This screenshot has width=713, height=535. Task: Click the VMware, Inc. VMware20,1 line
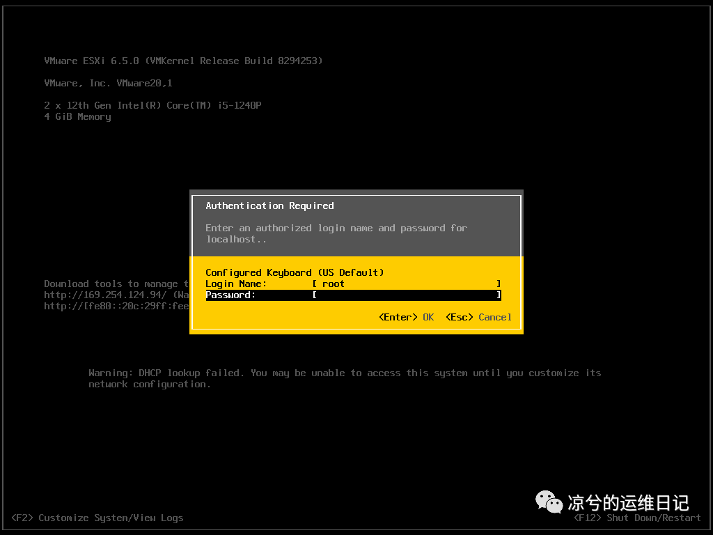click(x=108, y=83)
